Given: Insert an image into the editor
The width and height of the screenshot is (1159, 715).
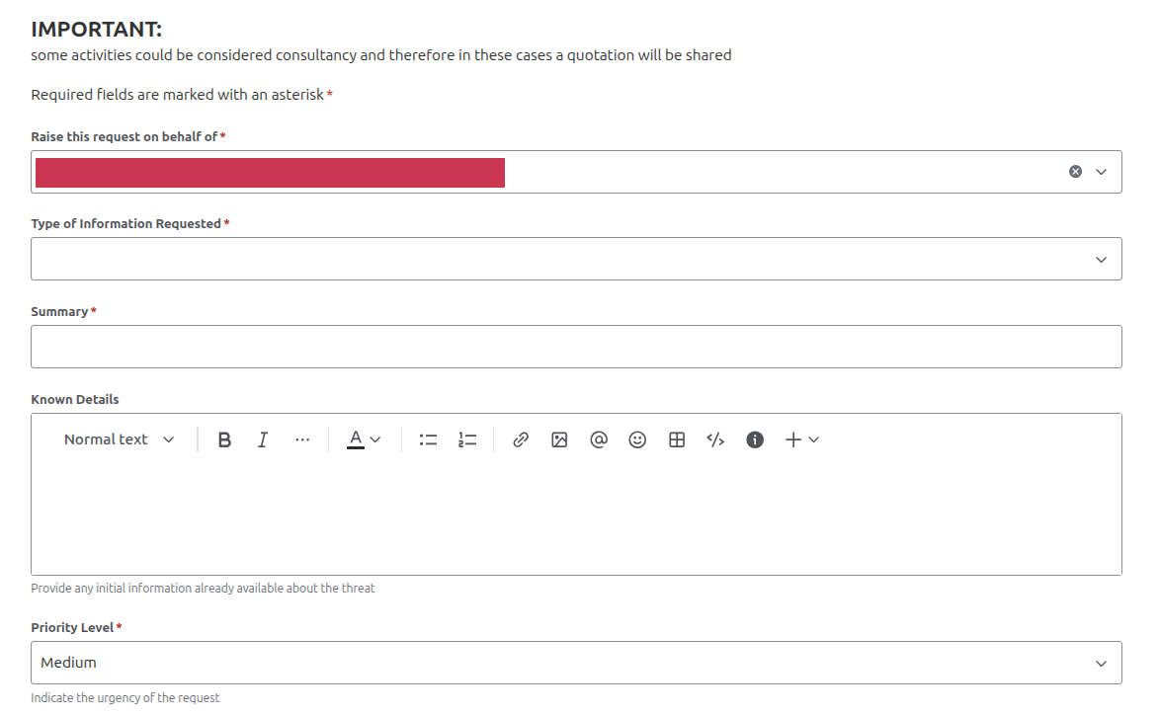Looking at the screenshot, I should pyautogui.click(x=559, y=440).
